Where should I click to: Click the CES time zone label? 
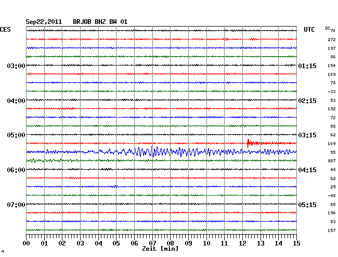(x=5, y=30)
